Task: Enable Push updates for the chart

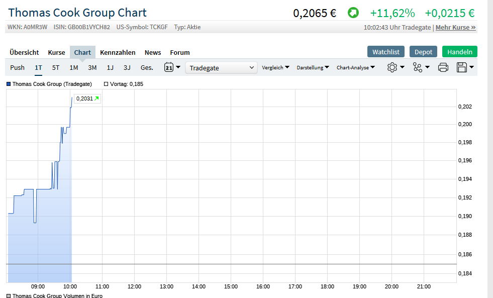Action: (17, 67)
